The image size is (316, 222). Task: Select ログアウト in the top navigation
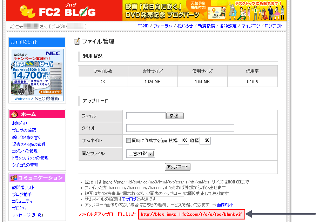click(274, 26)
